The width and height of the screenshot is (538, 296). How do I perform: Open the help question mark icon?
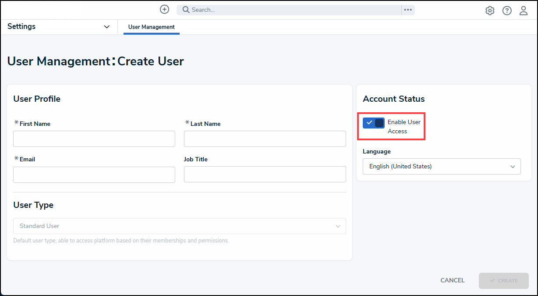coord(507,11)
